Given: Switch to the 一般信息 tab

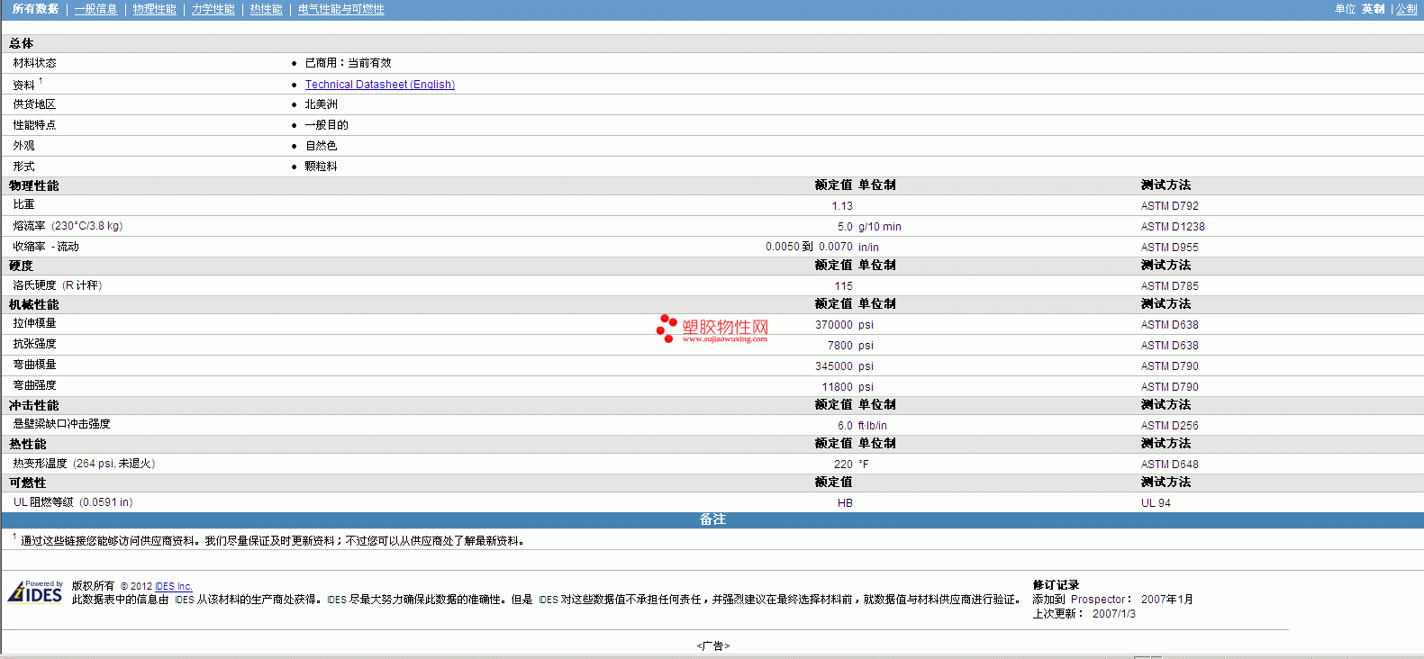Looking at the screenshot, I should (95, 9).
